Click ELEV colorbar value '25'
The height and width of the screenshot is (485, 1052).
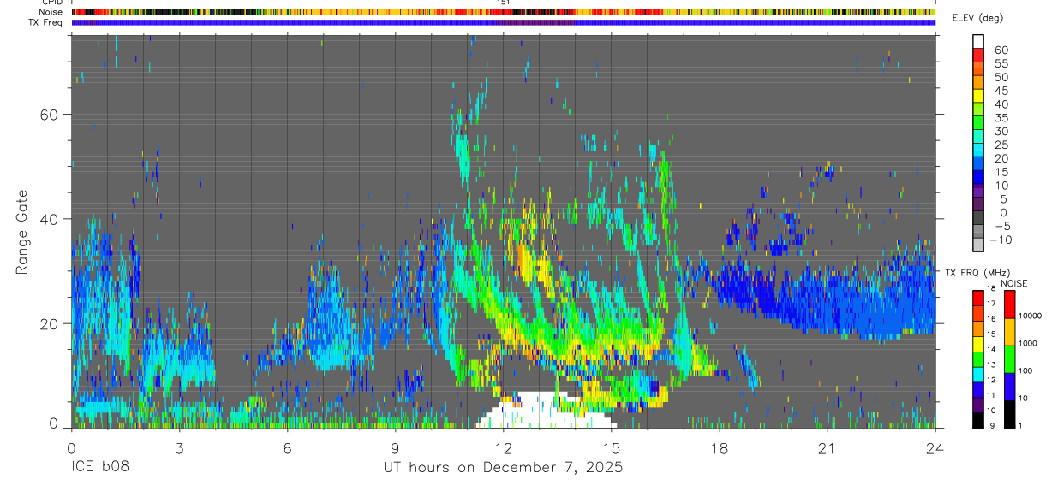coord(1001,145)
